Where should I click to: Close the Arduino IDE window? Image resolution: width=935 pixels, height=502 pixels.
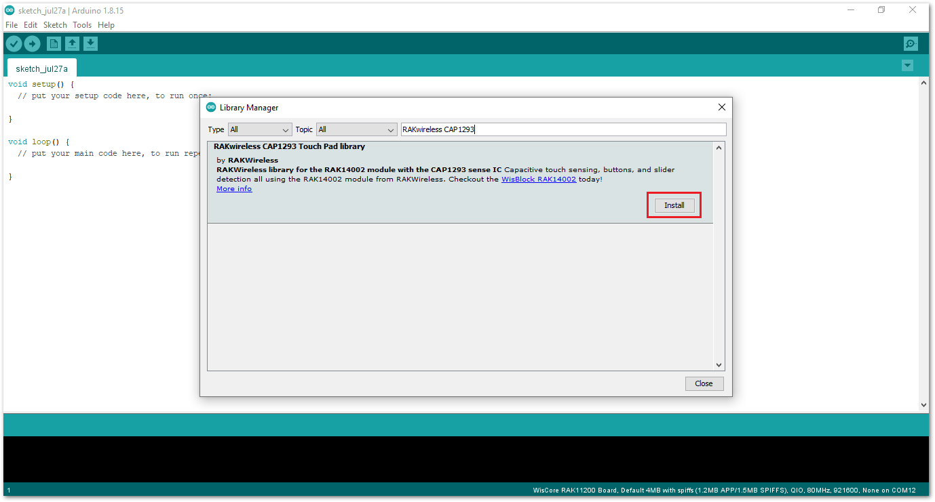[913, 9]
